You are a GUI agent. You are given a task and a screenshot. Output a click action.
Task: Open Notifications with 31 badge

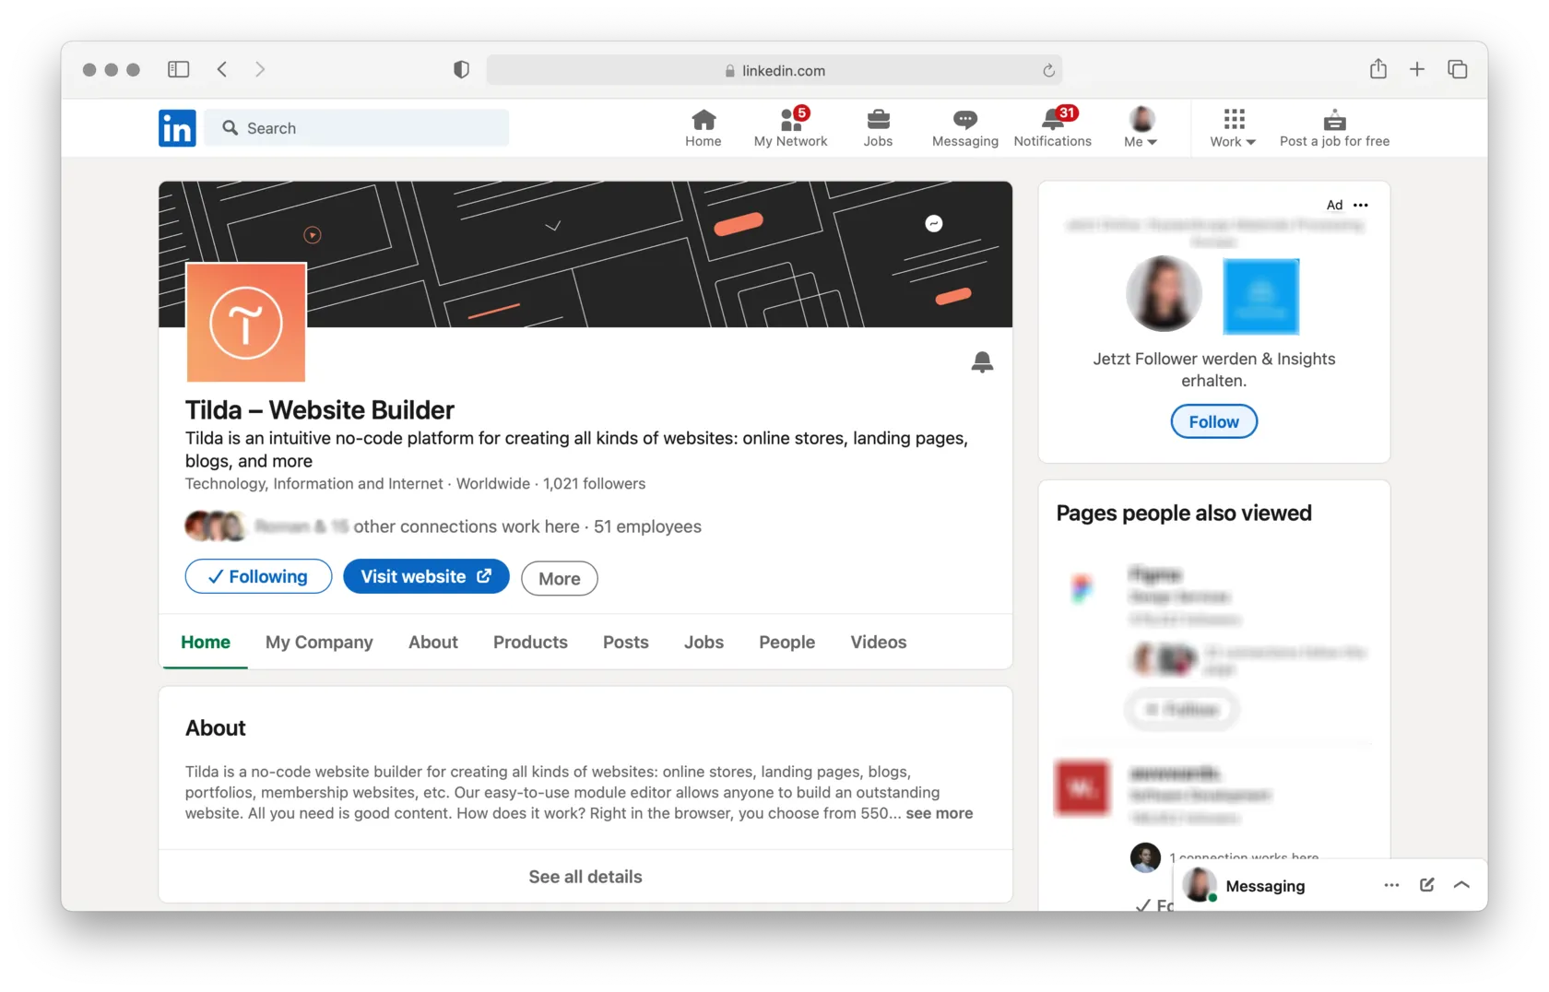[x=1052, y=128]
